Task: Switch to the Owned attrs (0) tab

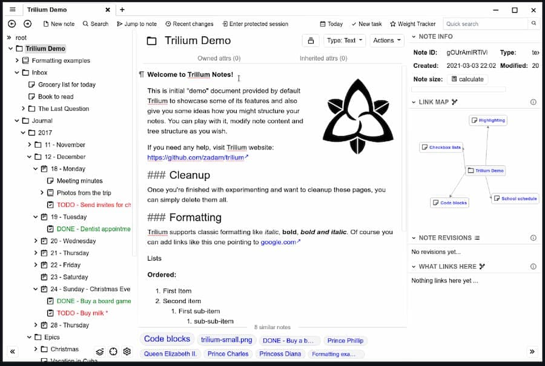Action: 219,58
